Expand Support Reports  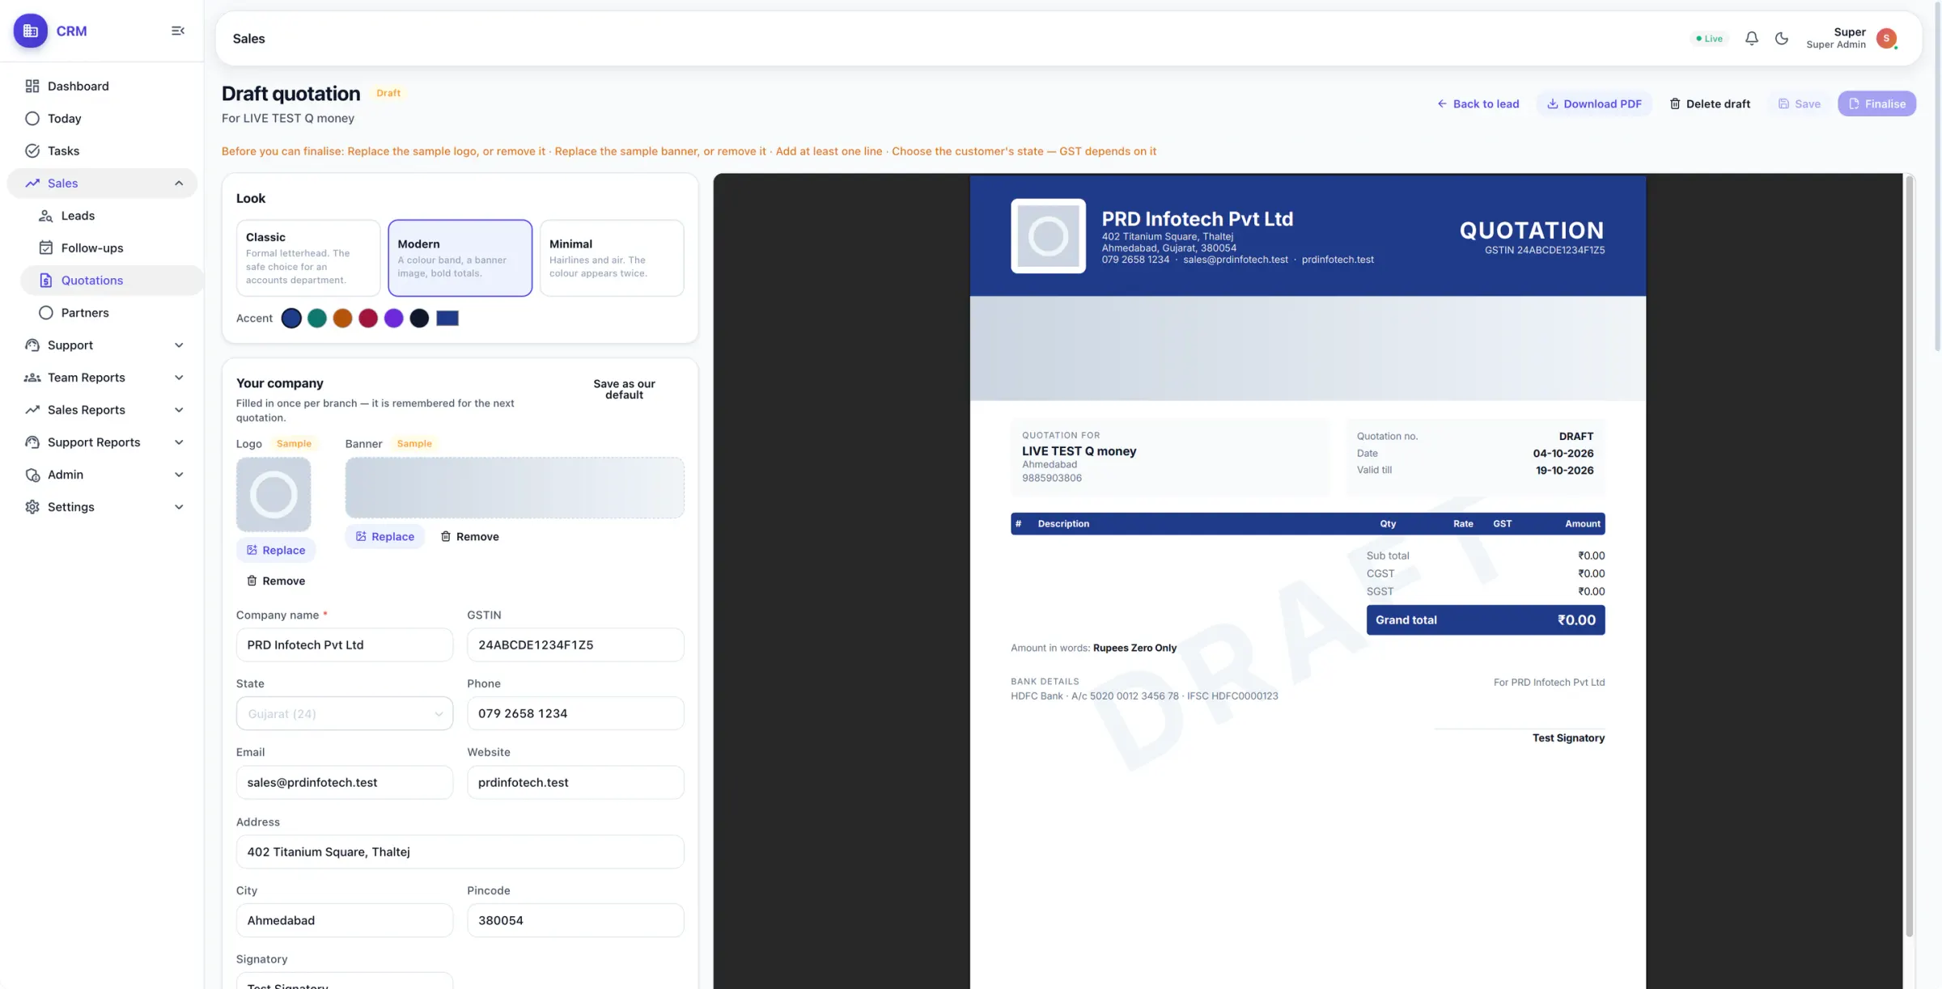[x=102, y=442]
